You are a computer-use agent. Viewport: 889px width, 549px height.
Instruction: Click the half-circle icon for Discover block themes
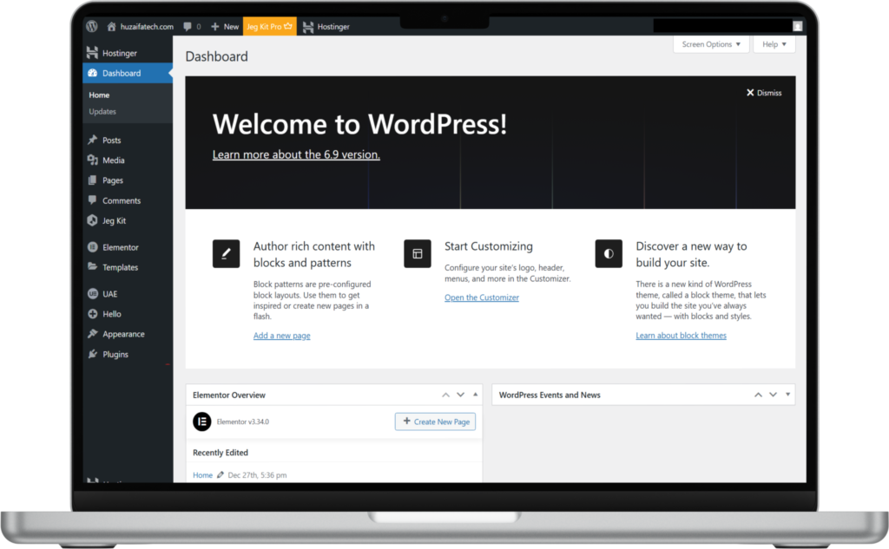coord(609,253)
